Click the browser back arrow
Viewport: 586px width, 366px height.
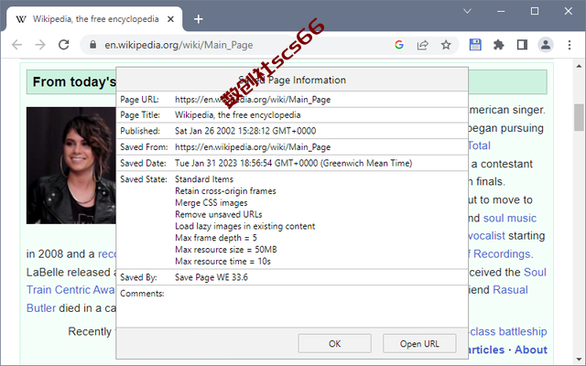coord(17,45)
